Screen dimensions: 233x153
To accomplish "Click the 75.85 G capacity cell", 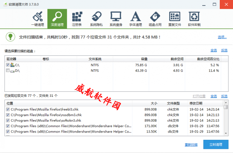I will pyautogui.click(x=141, y=65).
